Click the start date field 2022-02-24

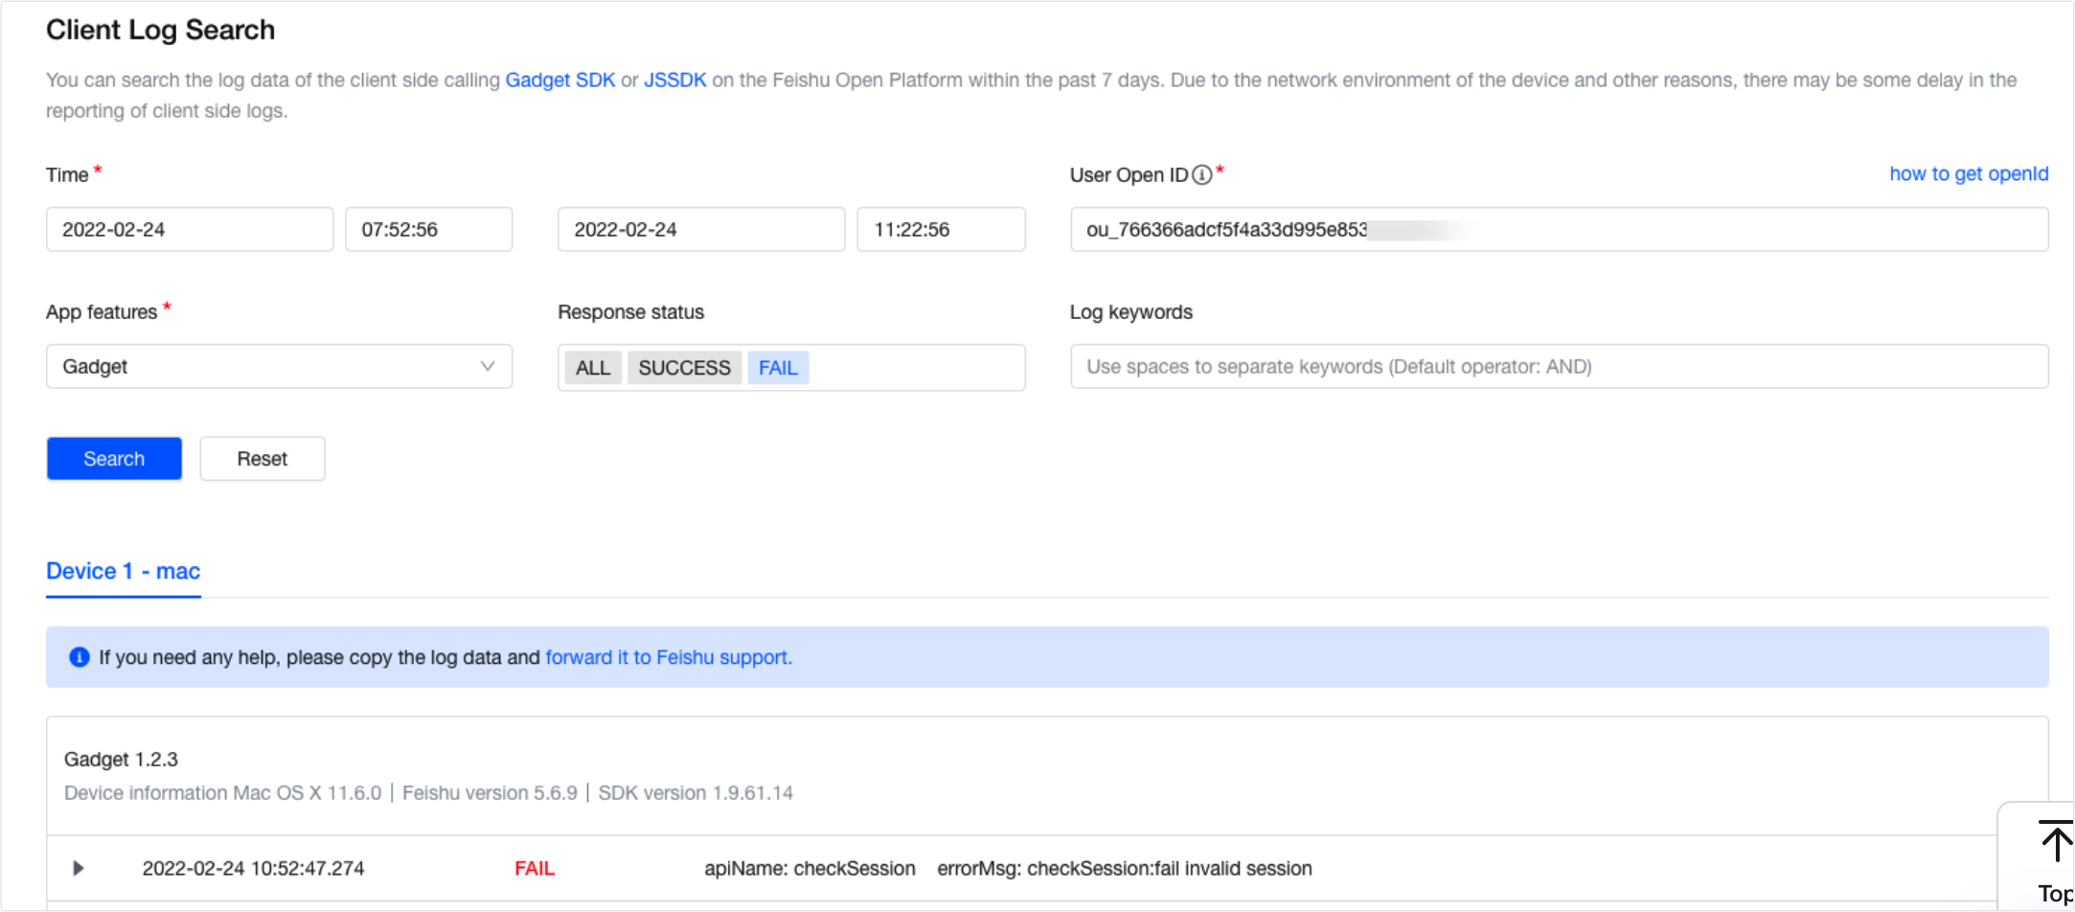pyautogui.click(x=190, y=230)
